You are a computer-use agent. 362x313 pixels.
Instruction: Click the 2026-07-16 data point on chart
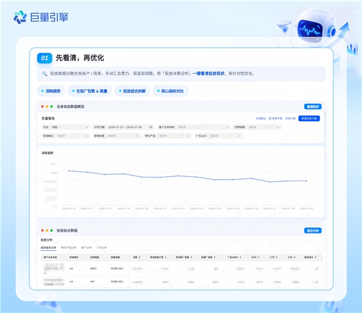pyautogui.click(x=69, y=171)
